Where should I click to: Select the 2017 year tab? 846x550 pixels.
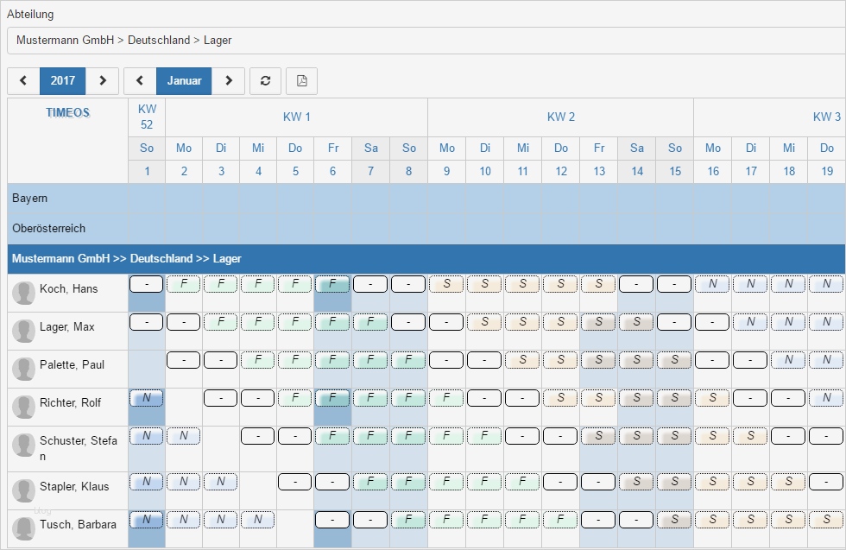pos(62,80)
